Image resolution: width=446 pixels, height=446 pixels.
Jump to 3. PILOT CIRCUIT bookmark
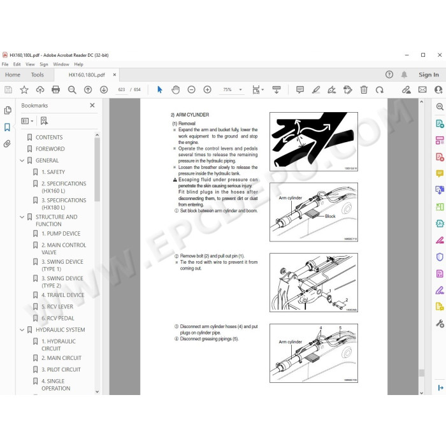tap(61, 370)
